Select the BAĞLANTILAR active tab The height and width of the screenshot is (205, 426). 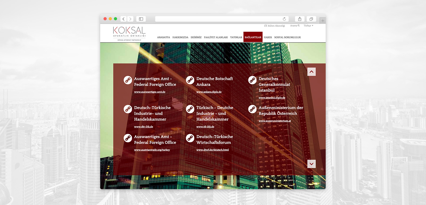click(x=253, y=37)
